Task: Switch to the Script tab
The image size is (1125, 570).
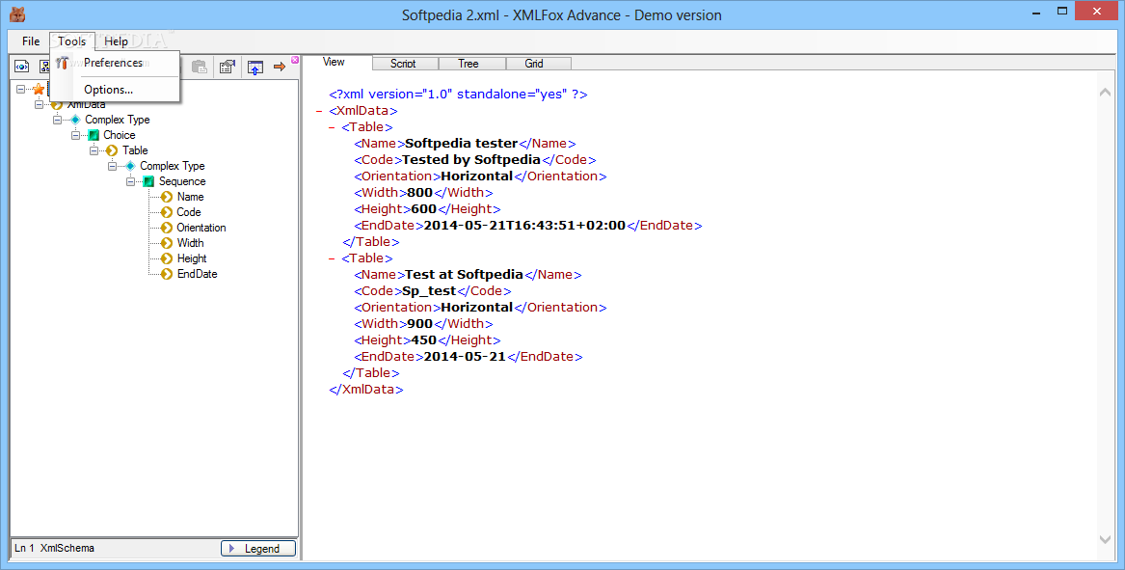Action: click(403, 64)
